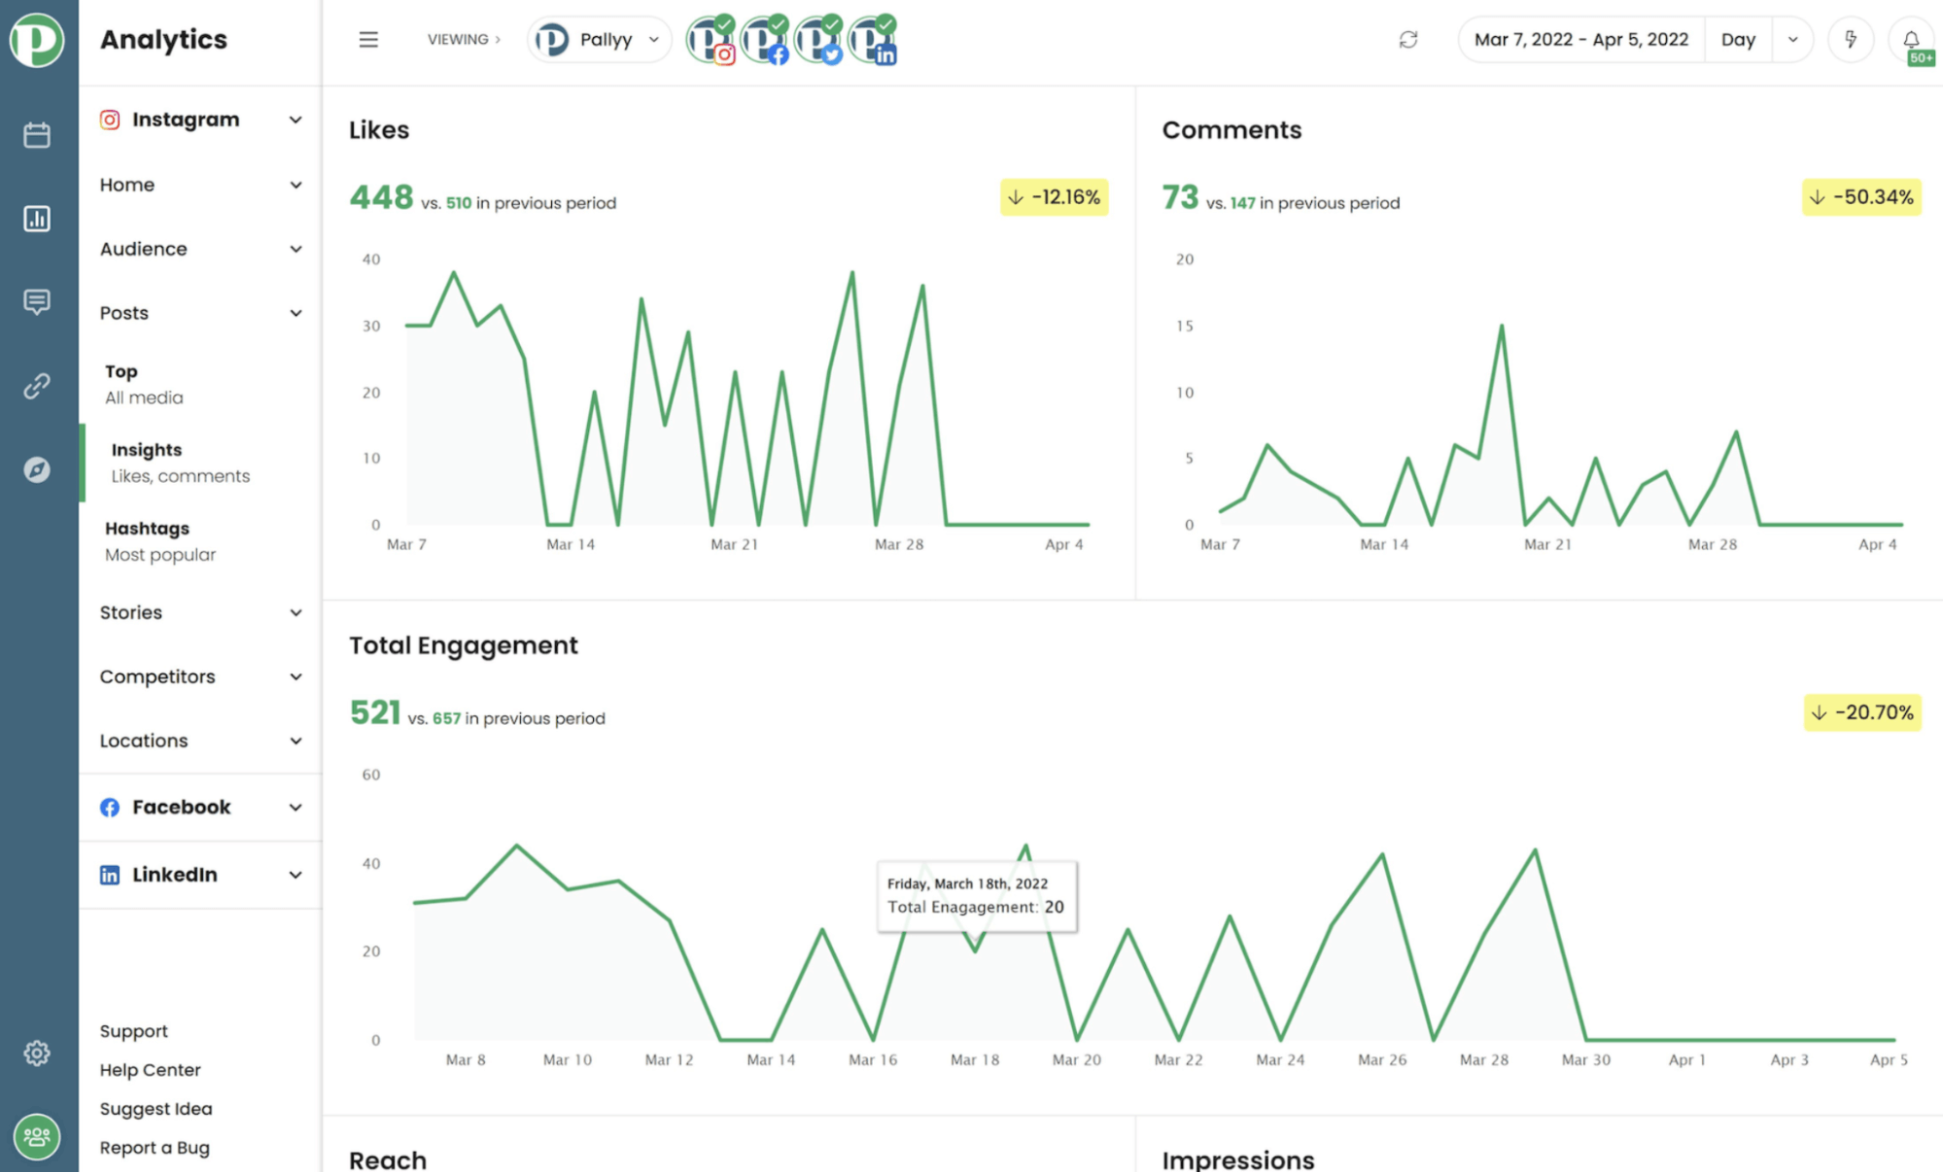1943x1173 pixels.
Task: Click the link-in-bio icon
Action: [37, 385]
